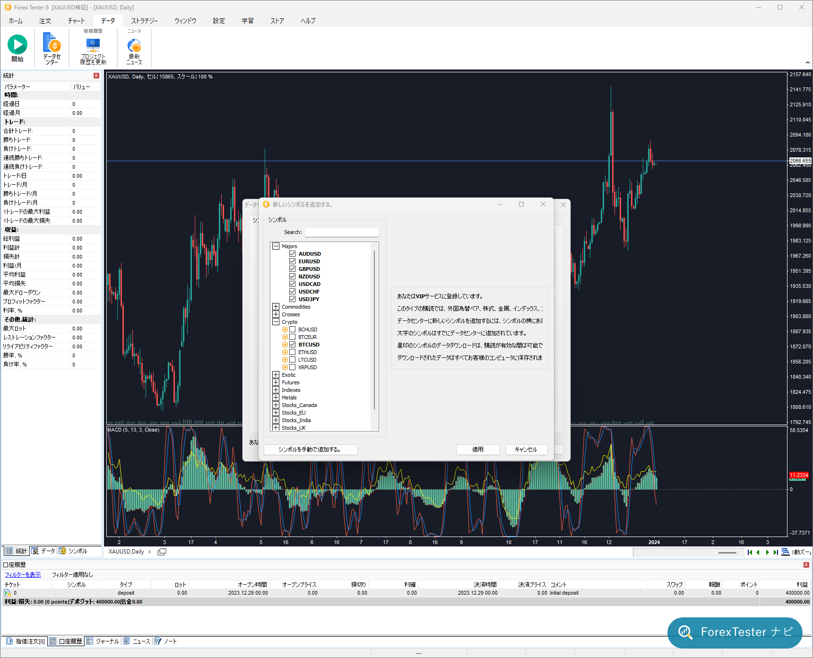Click the キャンセル cancel button
This screenshot has width=813, height=658.
(526, 450)
